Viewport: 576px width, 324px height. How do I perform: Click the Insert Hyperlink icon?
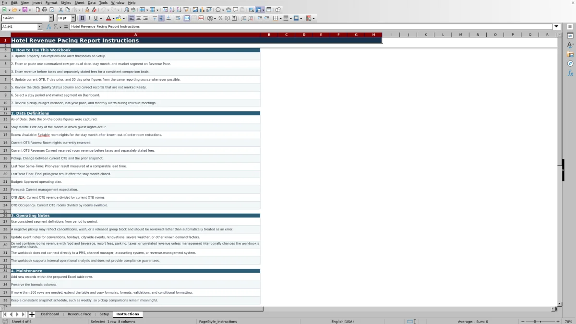click(228, 10)
